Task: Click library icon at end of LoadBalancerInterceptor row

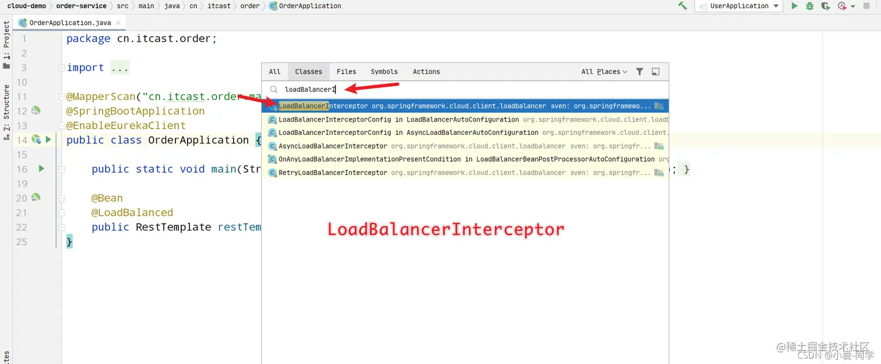Action: pos(659,106)
